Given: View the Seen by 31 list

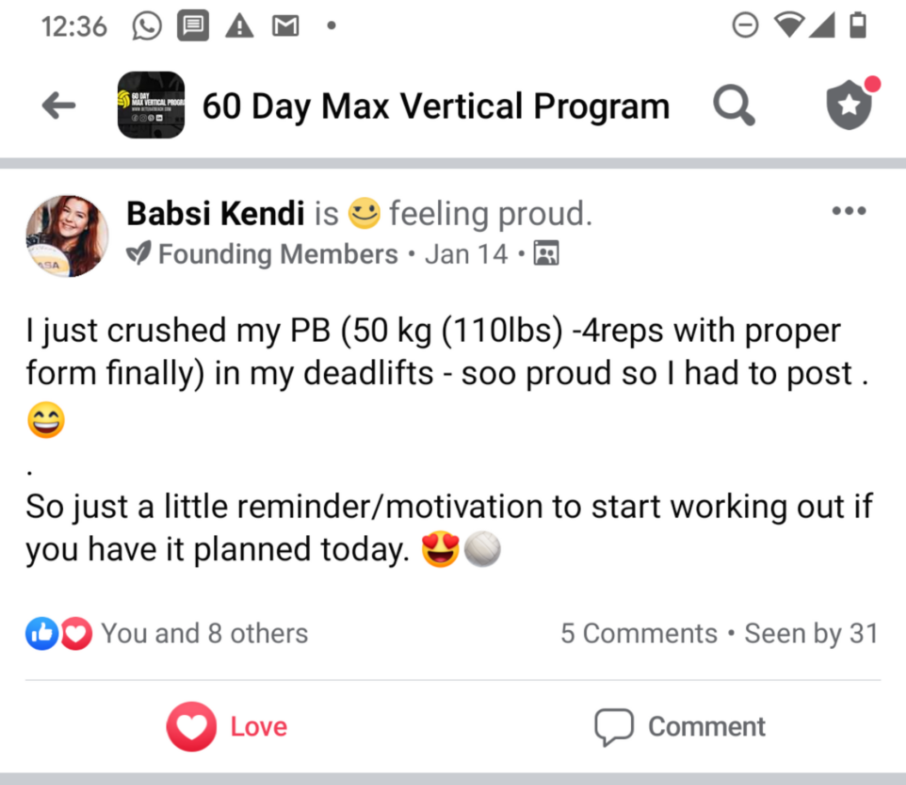Looking at the screenshot, I should (x=811, y=633).
